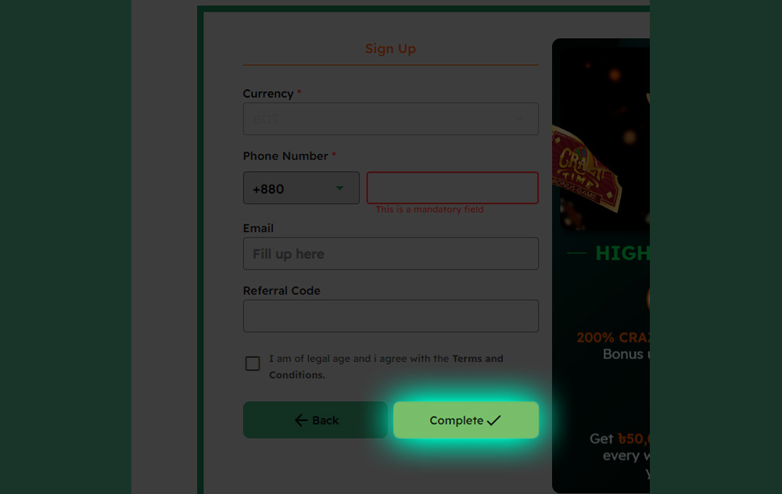Image resolution: width=782 pixels, height=494 pixels.
Task: Click the 'Get ৳50,' weekly offer text
Action: (619, 439)
